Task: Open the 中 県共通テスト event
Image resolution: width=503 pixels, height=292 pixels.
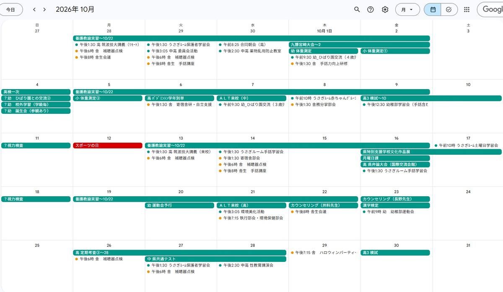Action: [216, 259]
